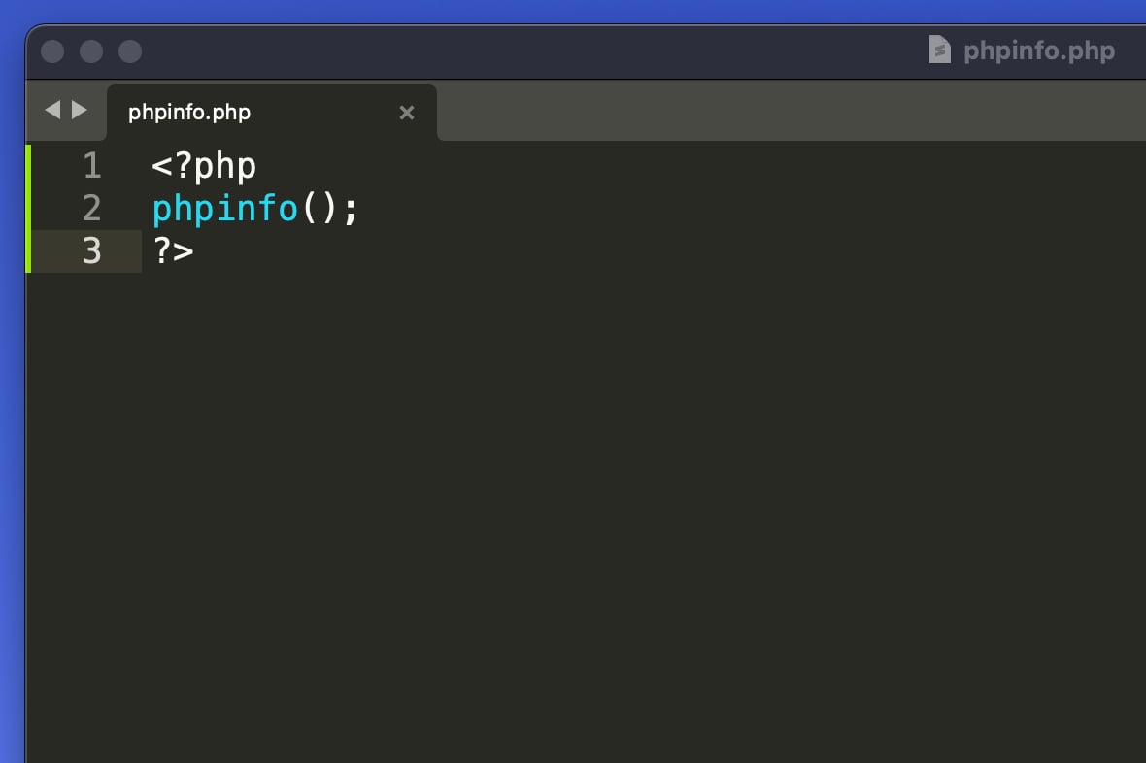Click the zoom window button

click(130, 51)
